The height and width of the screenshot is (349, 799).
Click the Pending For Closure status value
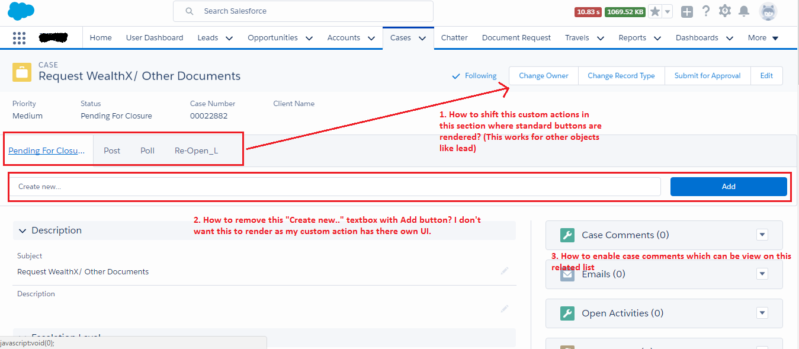(x=116, y=116)
